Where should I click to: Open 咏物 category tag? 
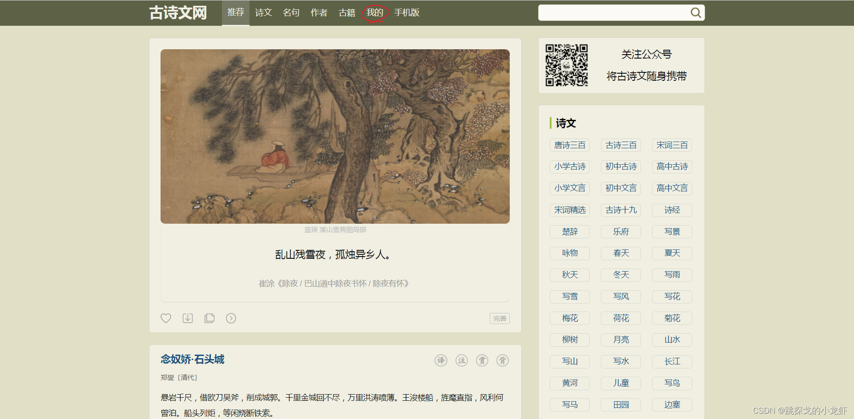point(570,253)
